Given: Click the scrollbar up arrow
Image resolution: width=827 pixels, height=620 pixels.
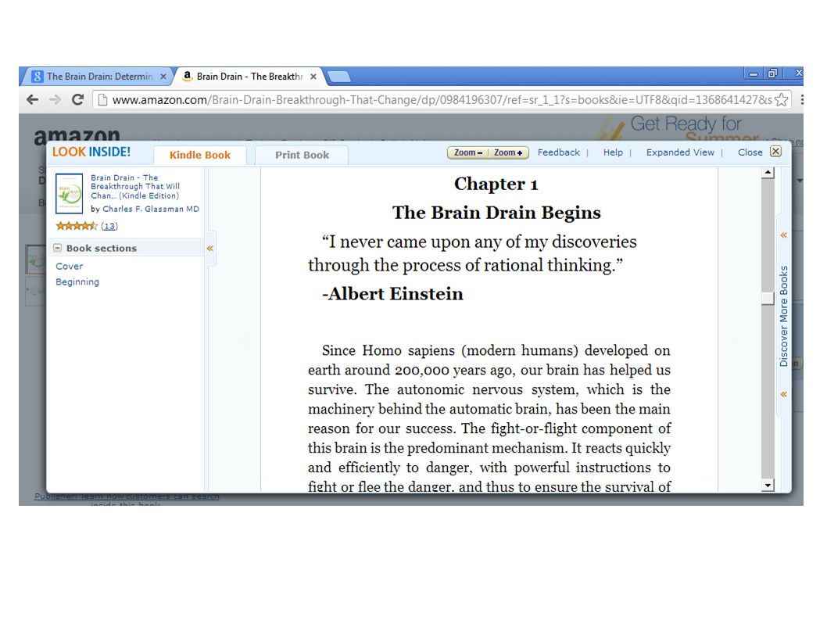Looking at the screenshot, I should point(768,173).
